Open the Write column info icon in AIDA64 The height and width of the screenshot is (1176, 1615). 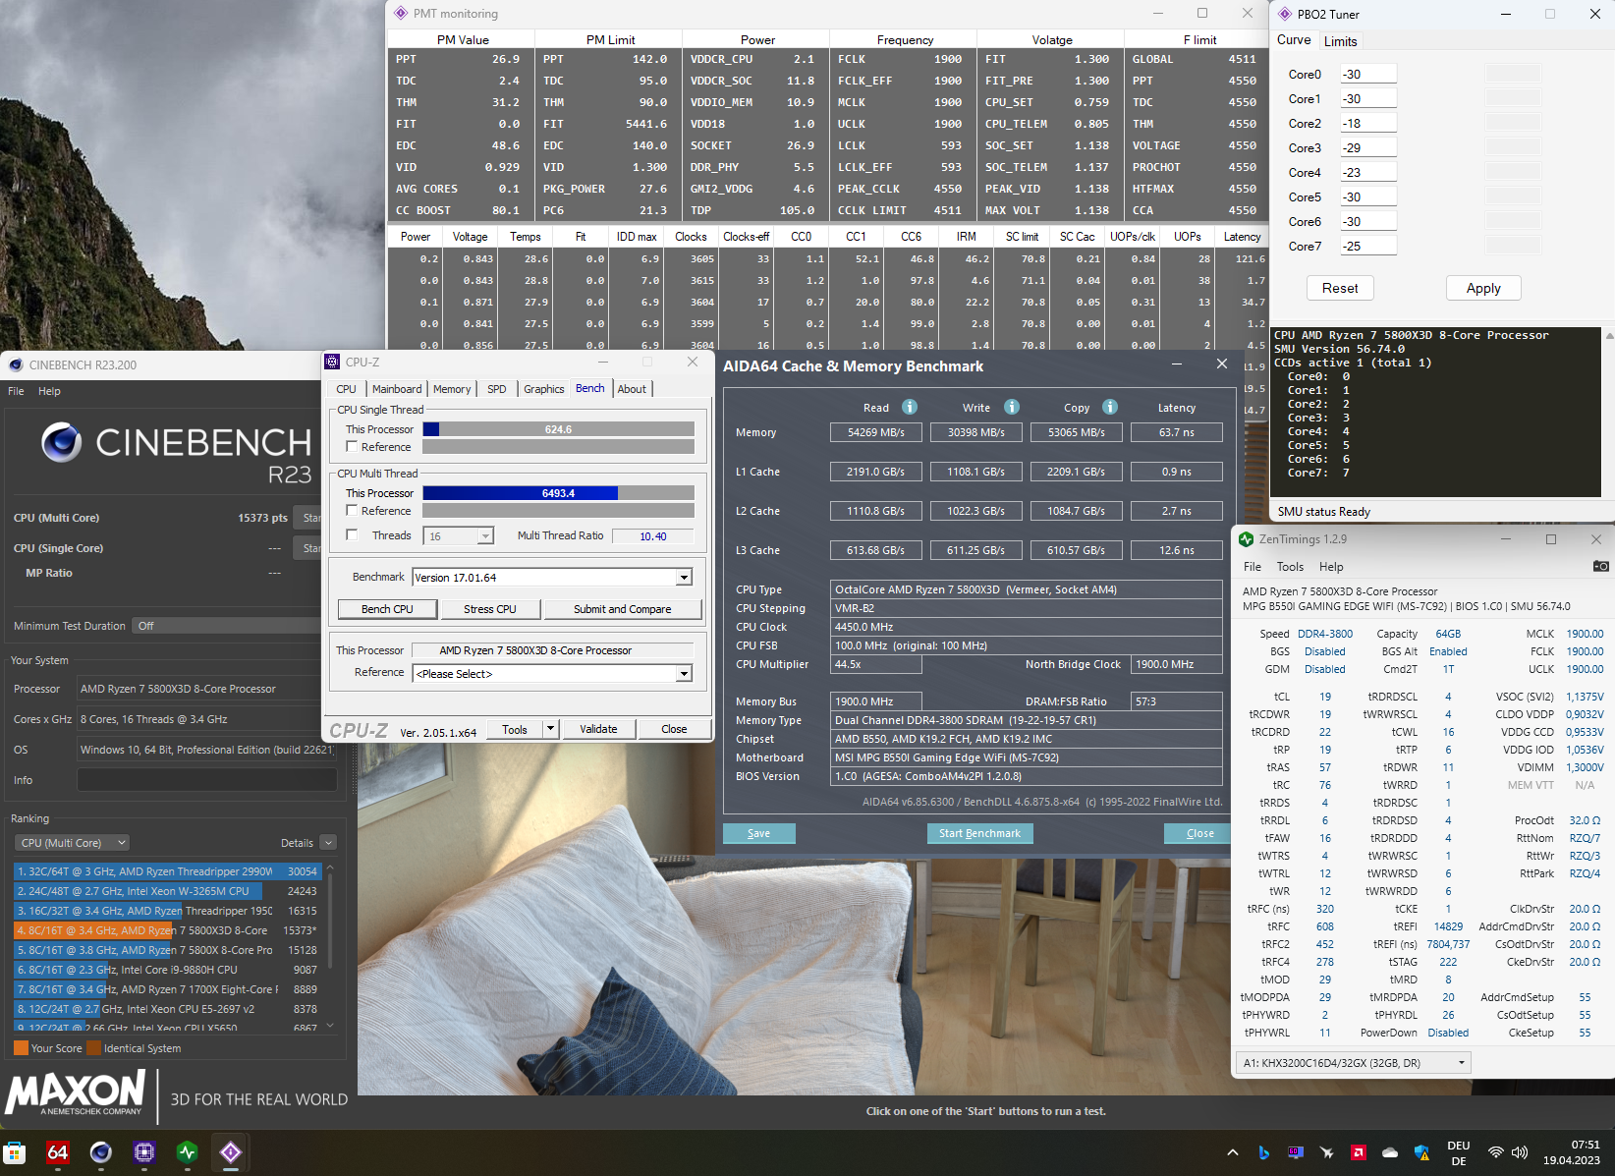point(1012,407)
